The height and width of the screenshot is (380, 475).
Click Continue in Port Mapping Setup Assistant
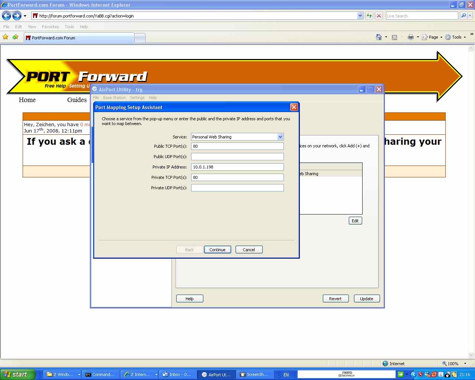tap(217, 250)
